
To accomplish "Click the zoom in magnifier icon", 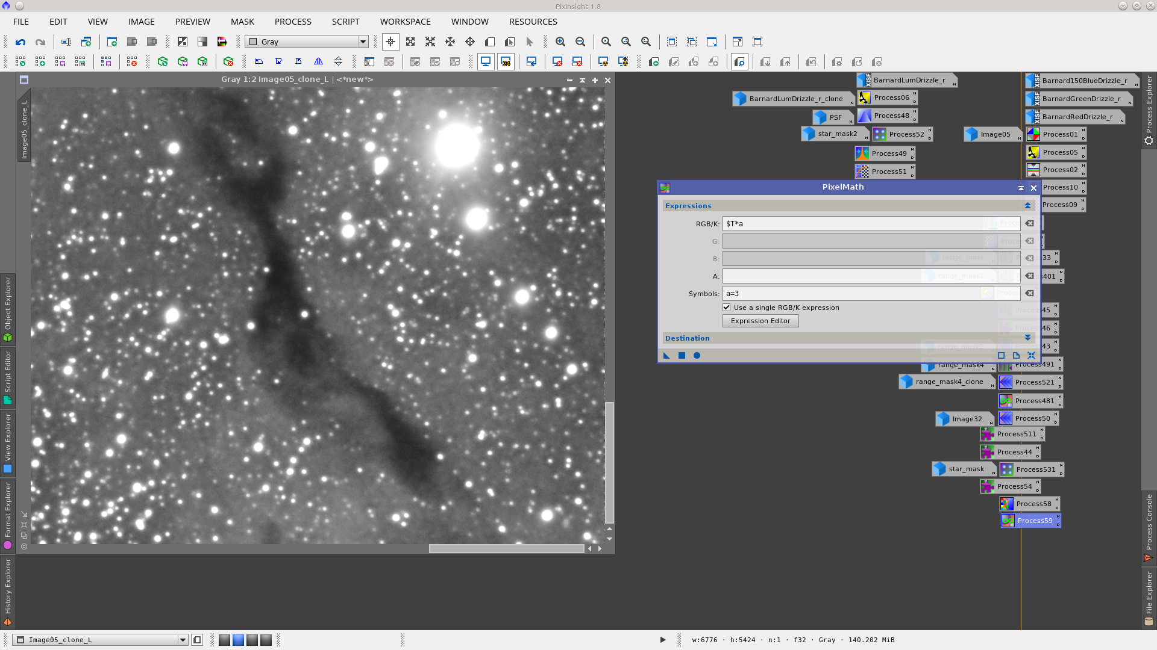I will coord(560,42).
